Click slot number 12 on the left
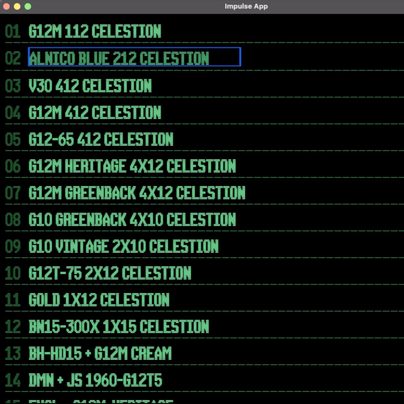The height and width of the screenshot is (404, 404). tap(13, 327)
